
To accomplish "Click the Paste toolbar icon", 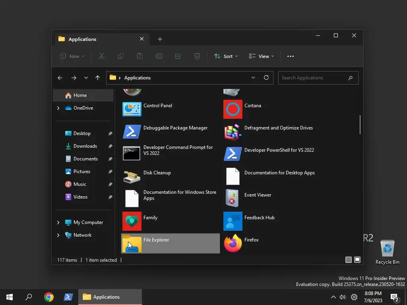I will point(140,56).
